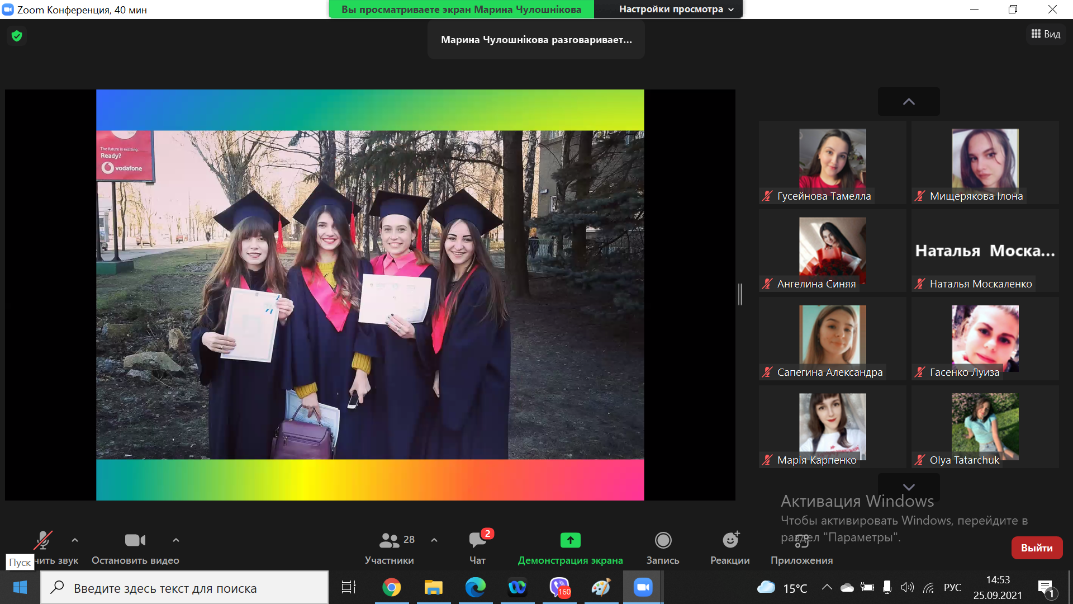Image resolution: width=1073 pixels, height=604 pixels.
Task: Select Сапегина Александра video thumbnail
Action: click(x=832, y=338)
